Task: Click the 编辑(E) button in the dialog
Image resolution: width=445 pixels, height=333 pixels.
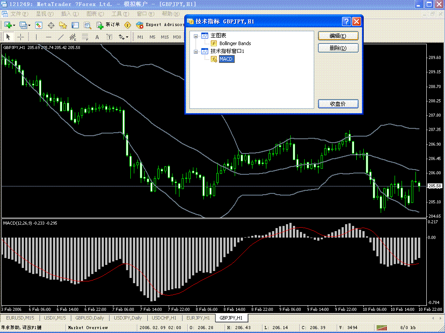Action: point(338,36)
